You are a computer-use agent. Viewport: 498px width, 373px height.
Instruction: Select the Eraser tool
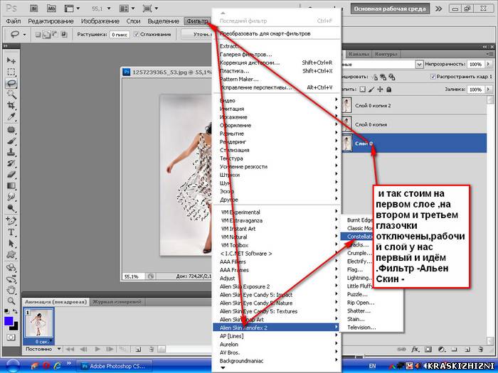pos(11,174)
